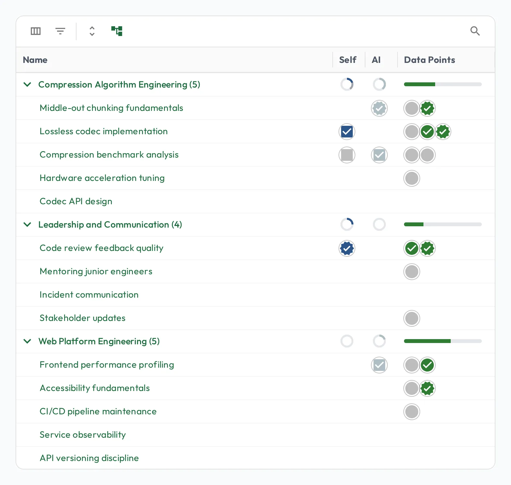Click green verified badge for Lossless codec implementation
This screenshot has width=511, height=485.
[x=443, y=132]
